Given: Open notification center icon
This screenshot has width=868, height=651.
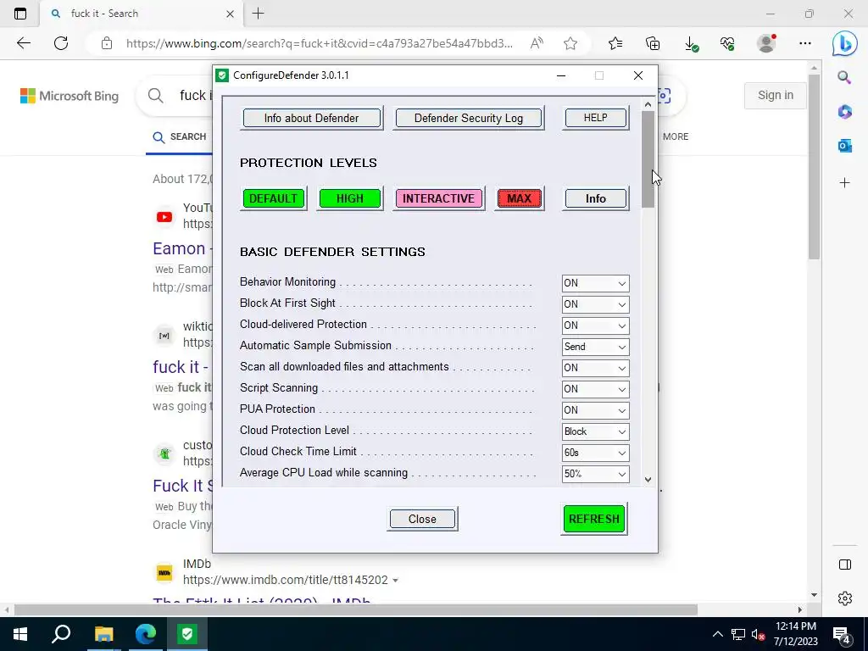Looking at the screenshot, I should [842, 634].
